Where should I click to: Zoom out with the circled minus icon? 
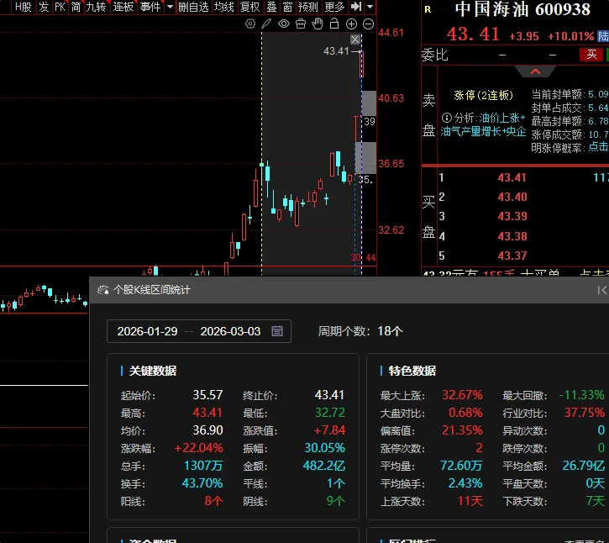[368, 24]
